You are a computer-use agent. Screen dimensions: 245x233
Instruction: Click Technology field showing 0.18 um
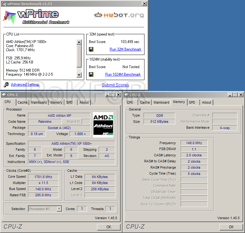click(x=37, y=134)
